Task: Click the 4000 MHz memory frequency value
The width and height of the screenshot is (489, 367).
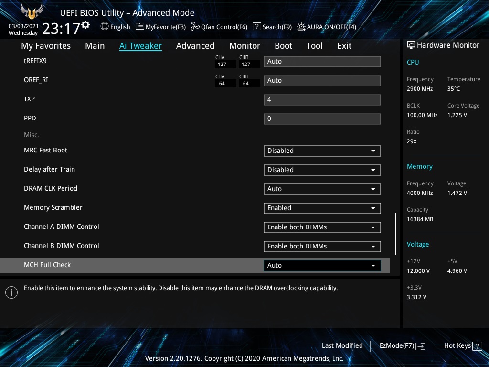Action: click(420, 193)
